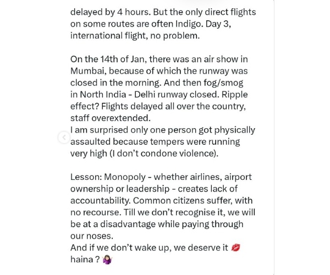Click the word "haina ?"
This screenshot has height=275, width=330.
(x=85, y=260)
